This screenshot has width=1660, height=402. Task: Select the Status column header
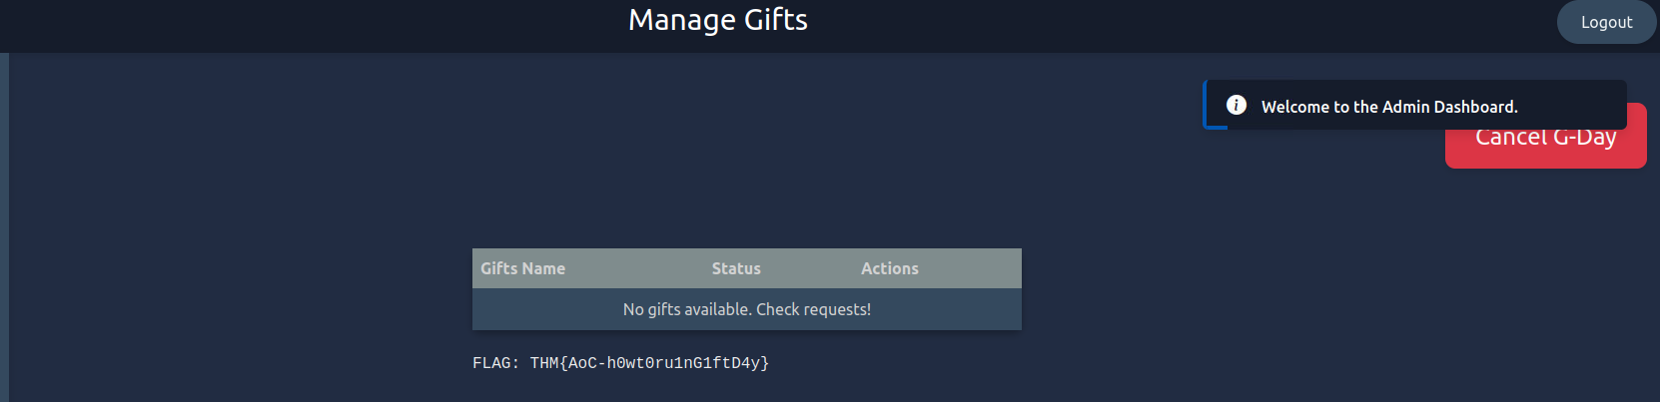coord(736,268)
